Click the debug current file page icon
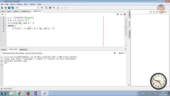 click(46, 8)
